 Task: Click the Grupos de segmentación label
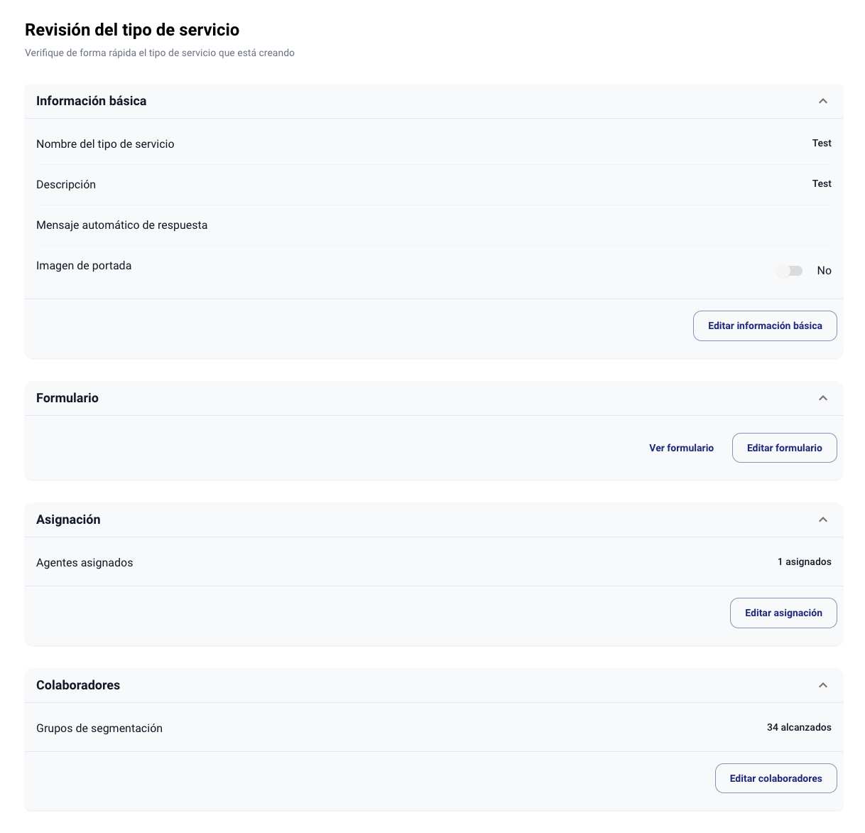pyautogui.click(x=99, y=728)
